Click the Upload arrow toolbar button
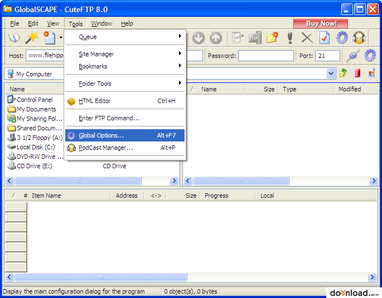Screen dimensions: 382x298 [216, 38]
